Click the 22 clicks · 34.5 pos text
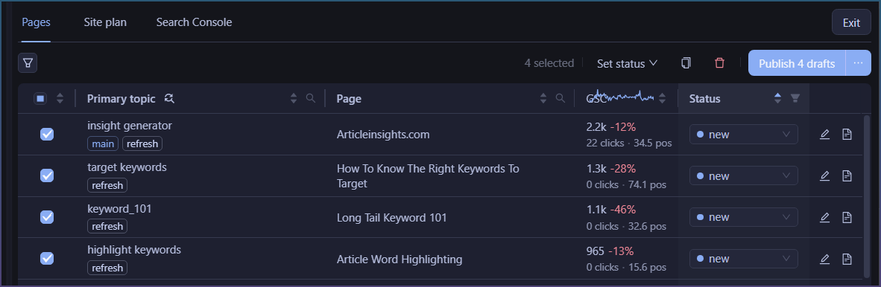Viewport: 881px width, 287px height. [x=629, y=143]
